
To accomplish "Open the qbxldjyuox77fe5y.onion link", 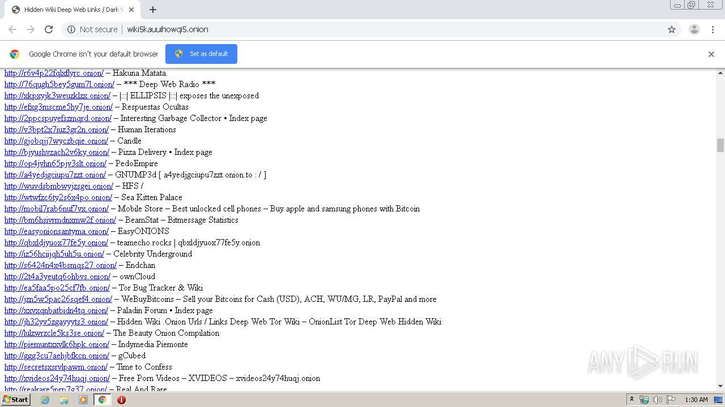I will point(56,243).
